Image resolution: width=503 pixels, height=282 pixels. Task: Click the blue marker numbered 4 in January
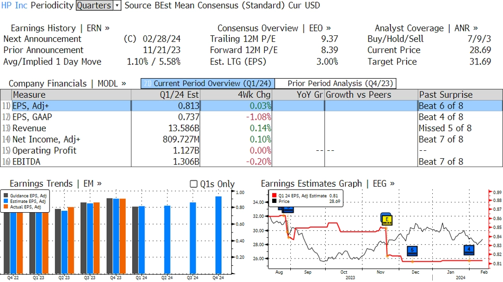coord(469,249)
